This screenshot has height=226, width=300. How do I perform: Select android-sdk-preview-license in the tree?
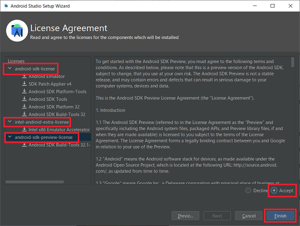coord(43,137)
